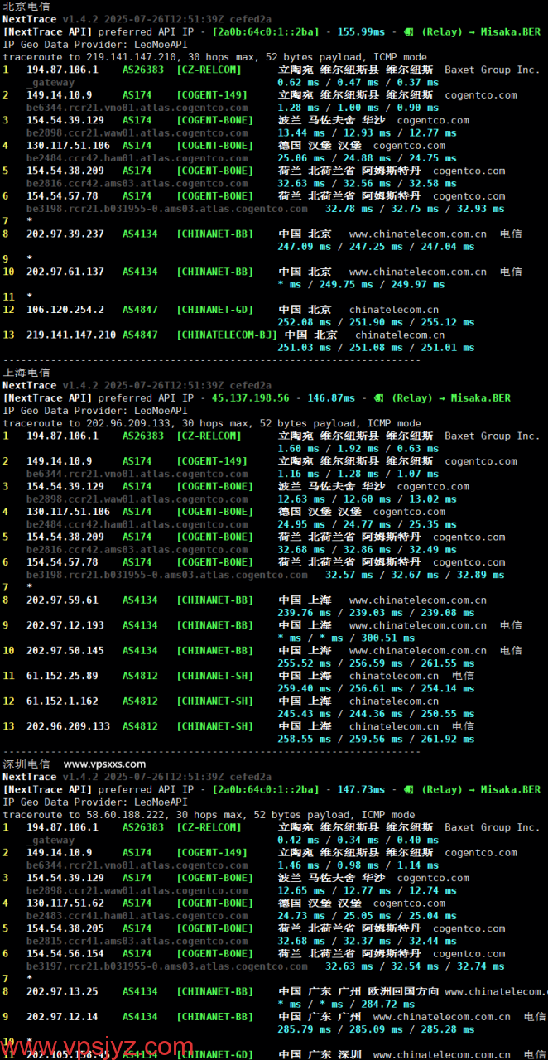
Task: Click hop 9 IP 202.97.12.193
Action: (x=65, y=625)
